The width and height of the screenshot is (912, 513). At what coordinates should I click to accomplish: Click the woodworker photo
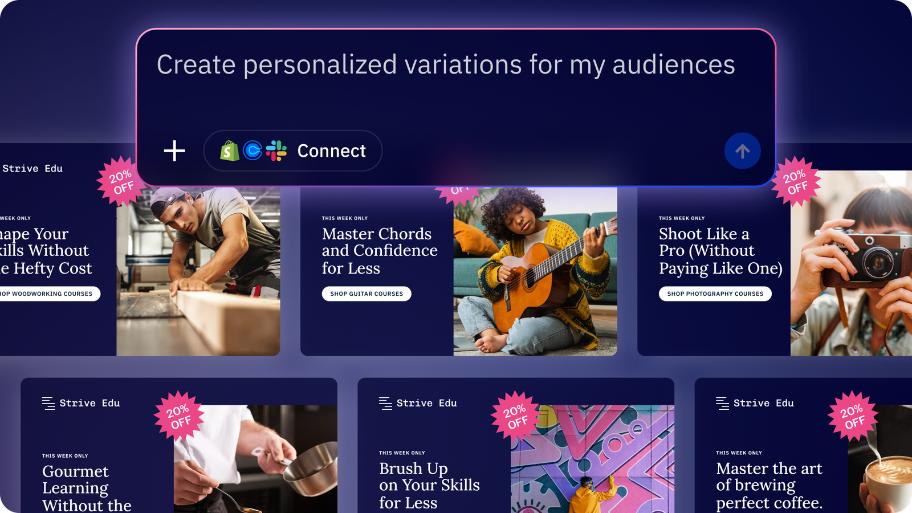[198, 271]
